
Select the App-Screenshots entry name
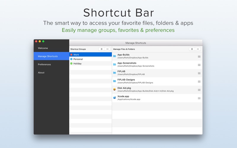pos(127,63)
